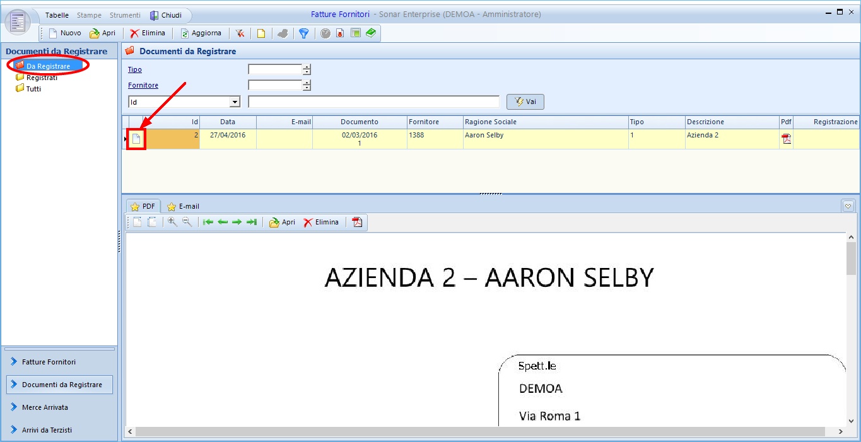Go to the first PDF page
The width and height of the screenshot is (861, 442).
point(208,222)
